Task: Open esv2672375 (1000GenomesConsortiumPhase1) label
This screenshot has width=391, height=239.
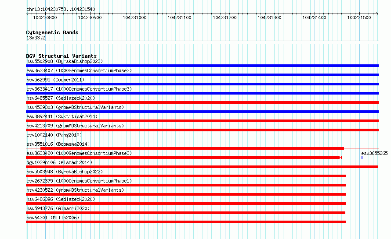Action: coord(79,181)
